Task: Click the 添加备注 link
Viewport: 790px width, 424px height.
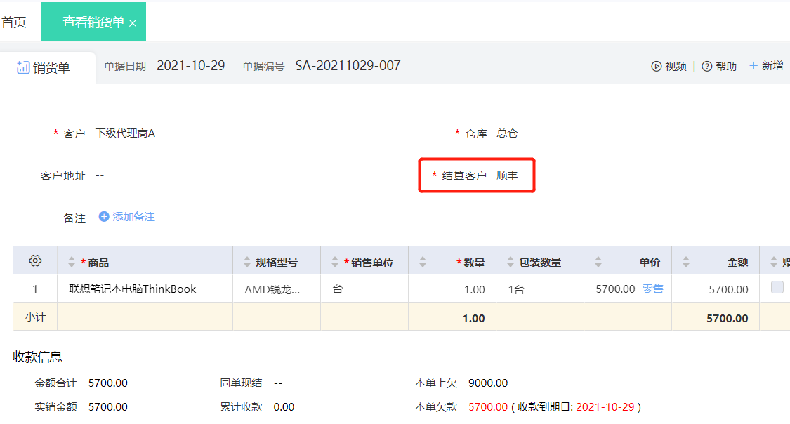Action: 133,217
